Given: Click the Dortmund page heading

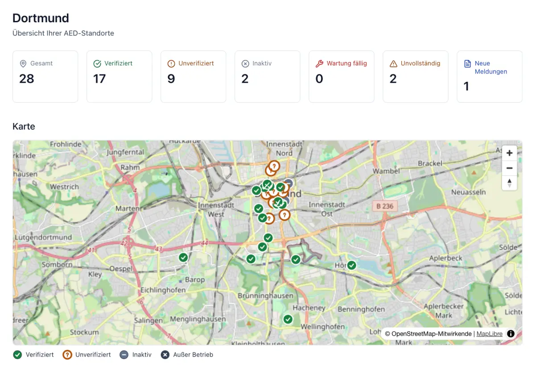Looking at the screenshot, I should tap(41, 18).
